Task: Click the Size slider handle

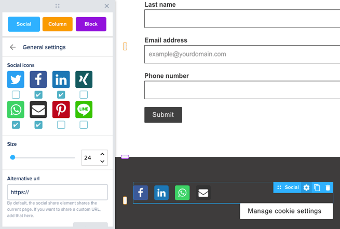Action: pos(12,157)
